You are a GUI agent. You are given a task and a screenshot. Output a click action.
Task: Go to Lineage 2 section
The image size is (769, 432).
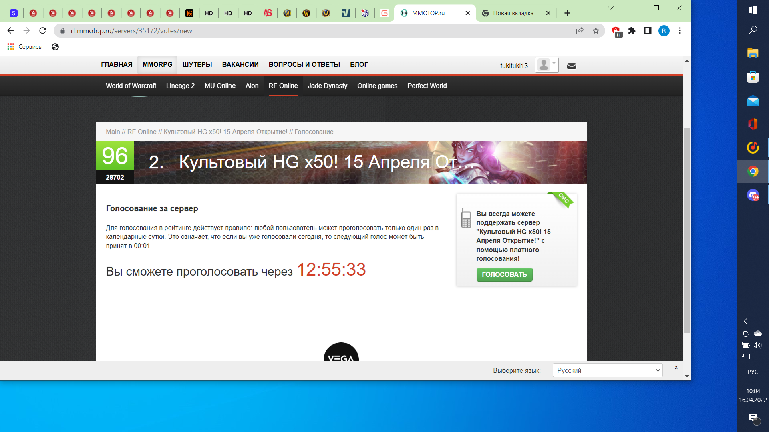click(180, 86)
